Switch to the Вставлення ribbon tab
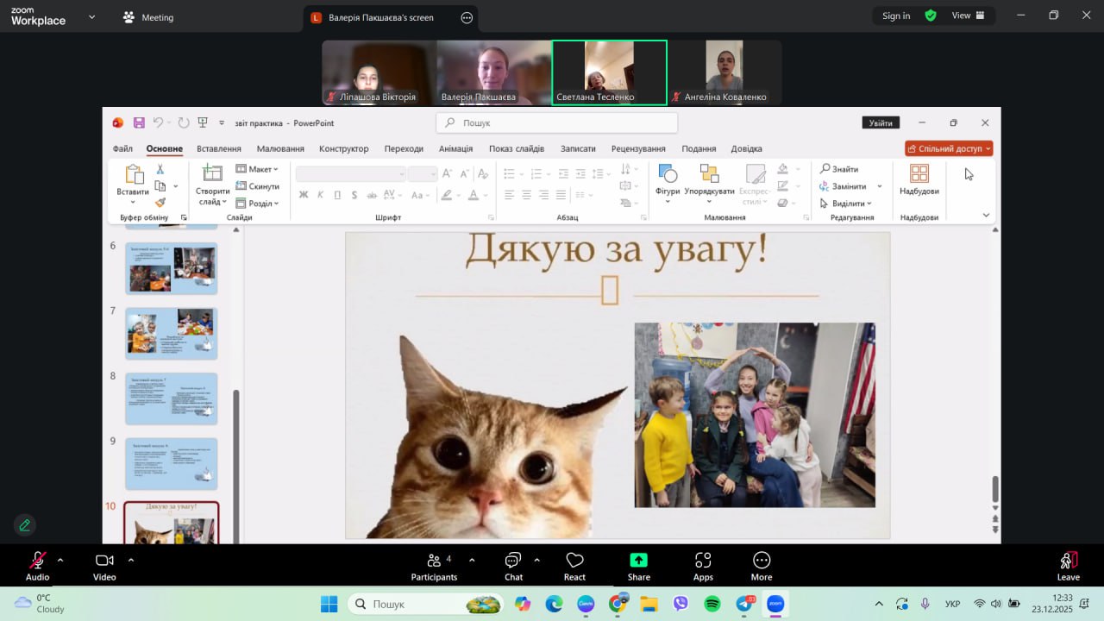 click(x=219, y=148)
